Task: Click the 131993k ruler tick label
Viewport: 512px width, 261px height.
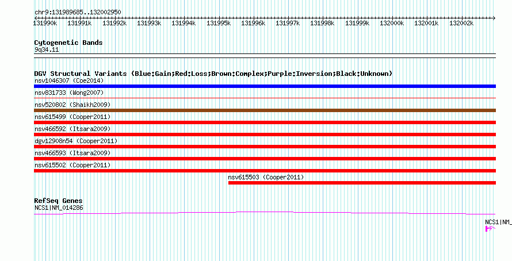Action: point(149,24)
